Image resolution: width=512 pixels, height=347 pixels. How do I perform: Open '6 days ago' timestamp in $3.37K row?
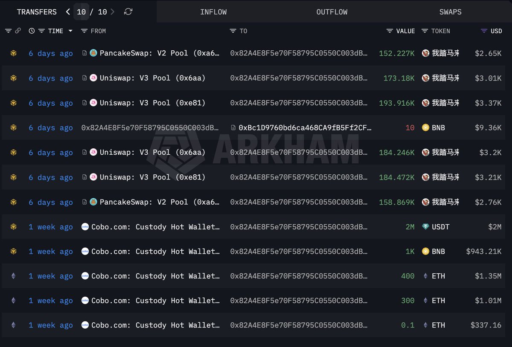pyautogui.click(x=51, y=103)
